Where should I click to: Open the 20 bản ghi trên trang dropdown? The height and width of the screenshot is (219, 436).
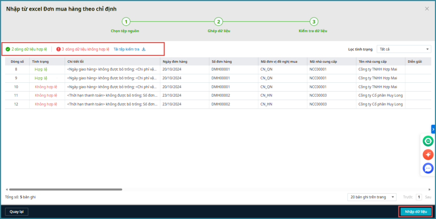(372, 197)
